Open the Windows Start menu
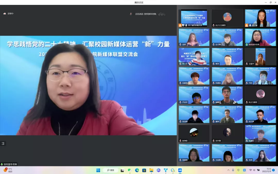This screenshot has width=278, height=174. click(98, 170)
